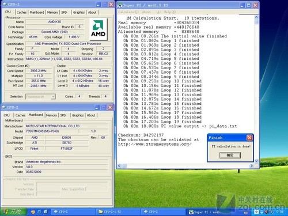This screenshot has height=216, width=288.
Task: Click the AMD logo in CPU-Z
Action: coord(98,29)
